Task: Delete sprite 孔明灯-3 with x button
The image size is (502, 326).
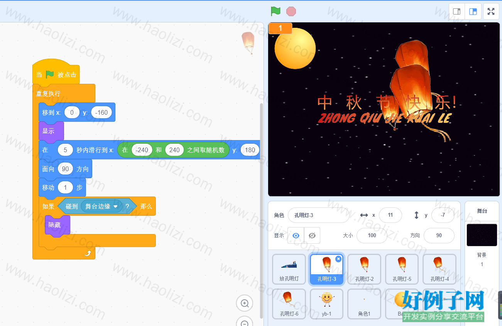Action: click(x=338, y=259)
